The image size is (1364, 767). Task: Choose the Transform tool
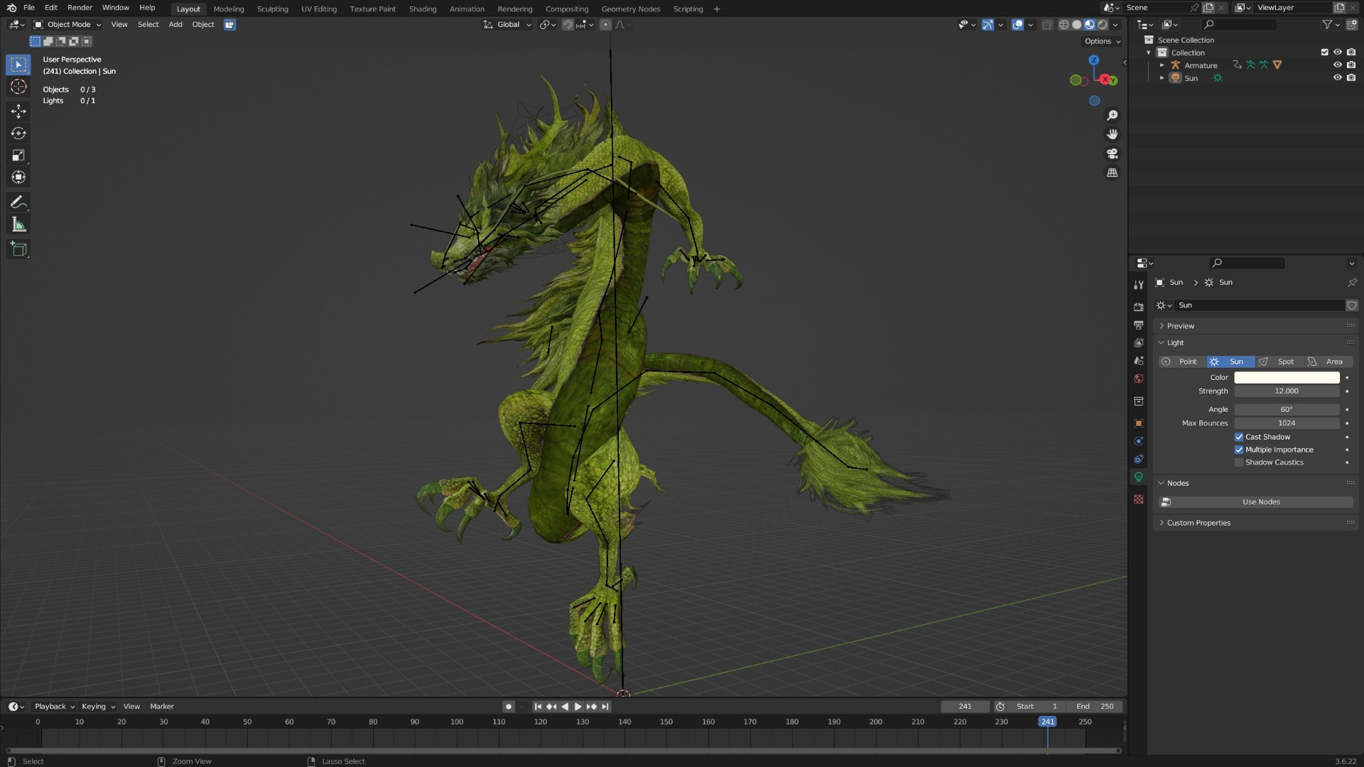coord(18,177)
